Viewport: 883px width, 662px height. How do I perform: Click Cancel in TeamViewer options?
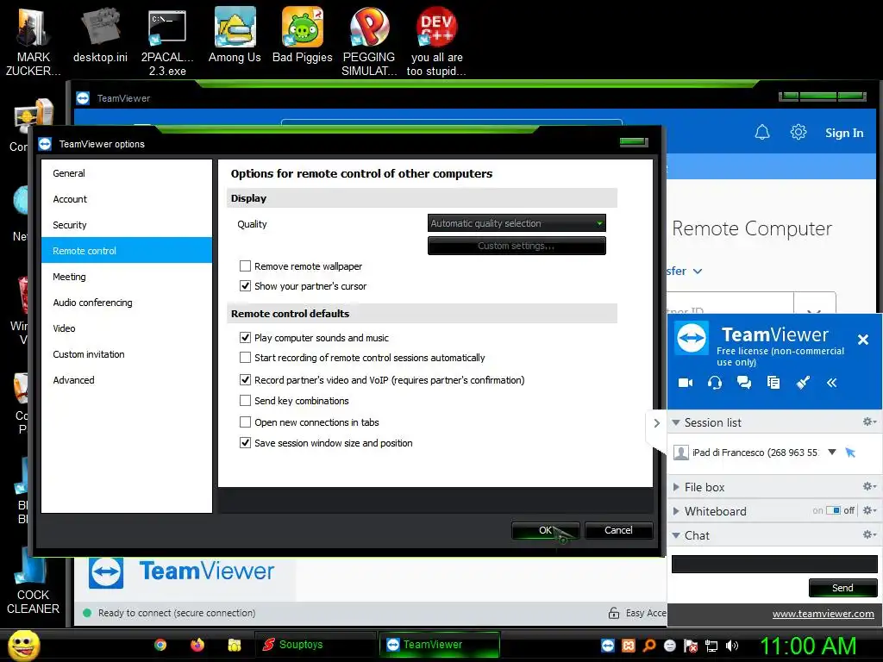coord(618,530)
